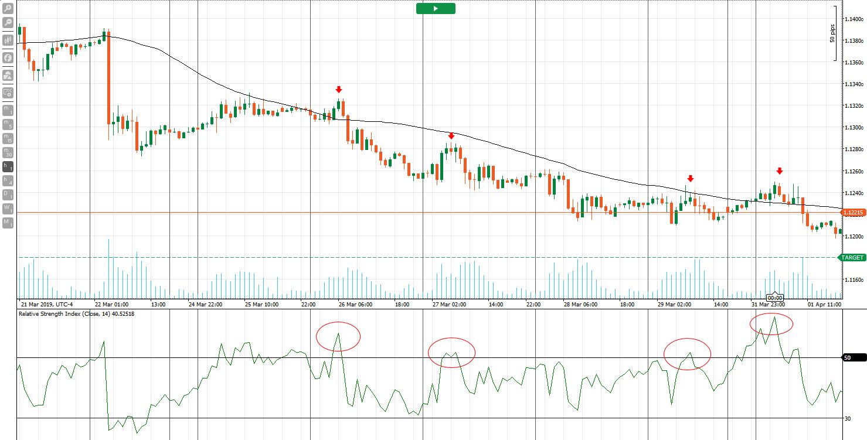This screenshot has height=440, width=867.
Task: Click the 21 Mar 2019, UTC-4 time label
Action: click(x=47, y=304)
